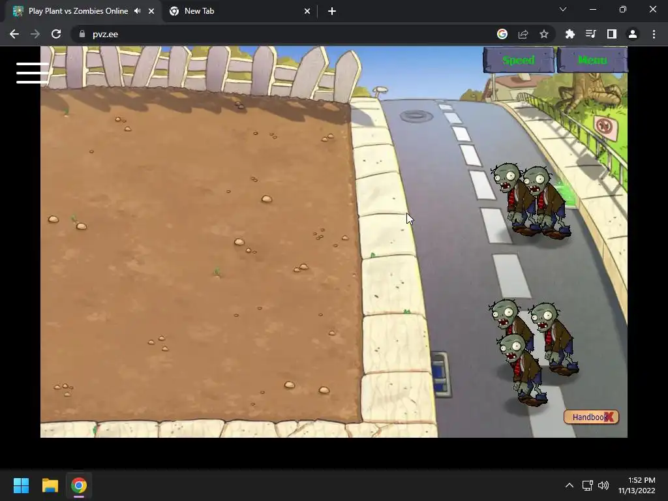Click the browser forward arrow
The height and width of the screenshot is (501, 668).
click(x=35, y=34)
